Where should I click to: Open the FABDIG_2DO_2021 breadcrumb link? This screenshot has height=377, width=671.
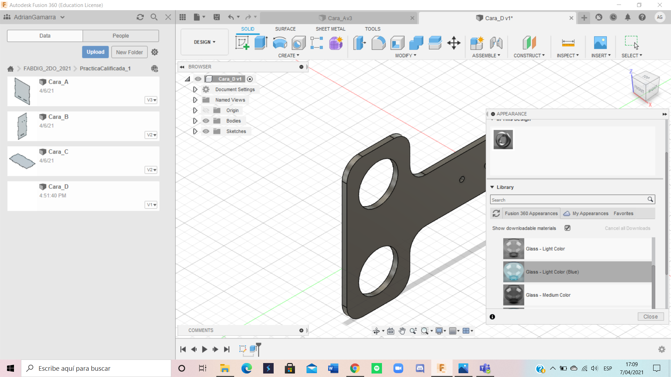[47, 68]
